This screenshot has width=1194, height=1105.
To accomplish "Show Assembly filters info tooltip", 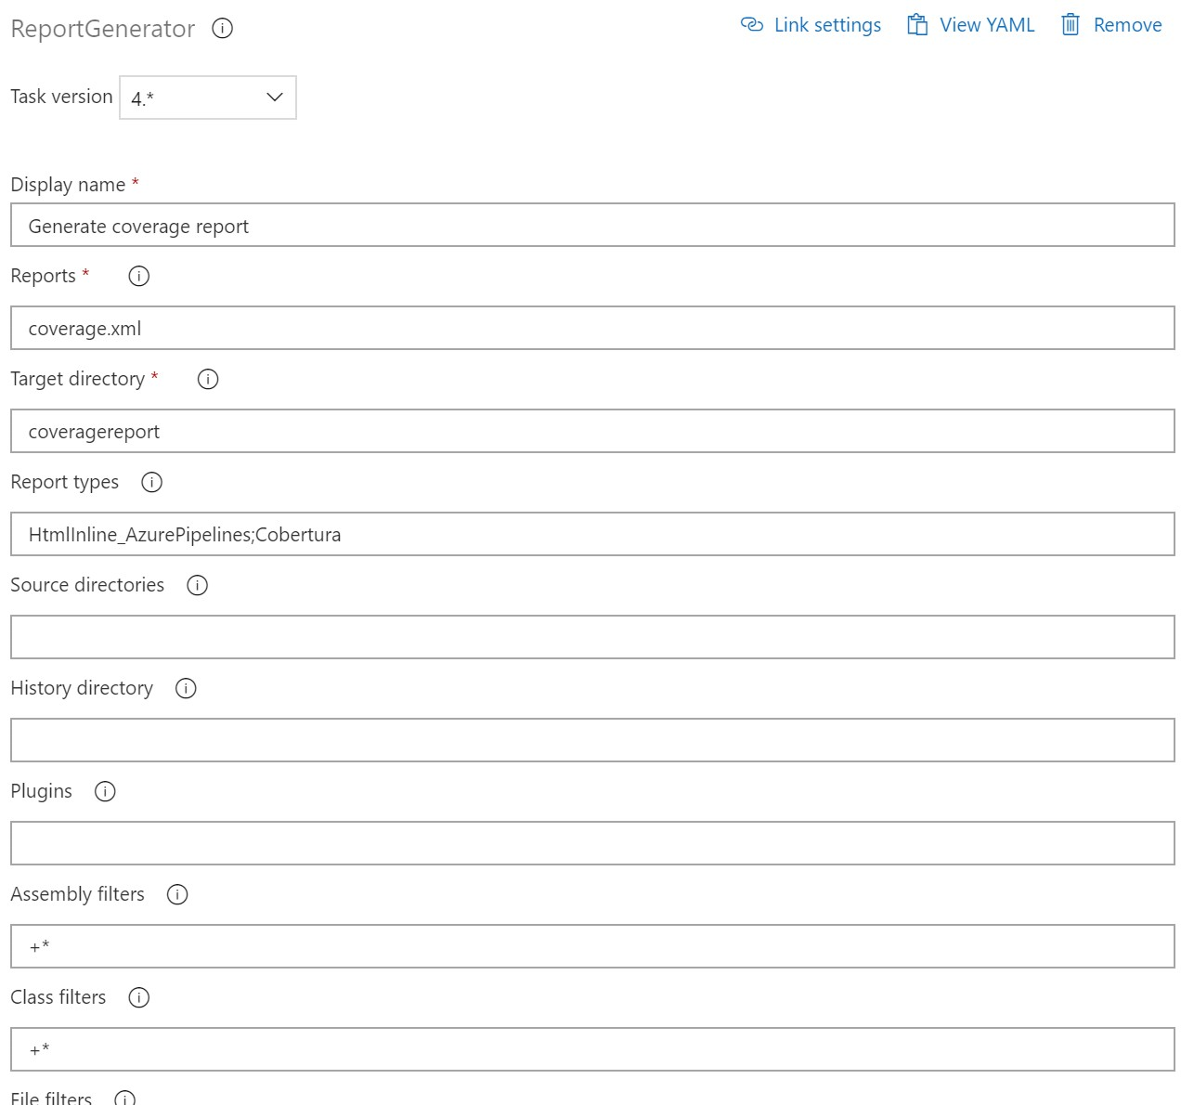I will click(x=177, y=894).
